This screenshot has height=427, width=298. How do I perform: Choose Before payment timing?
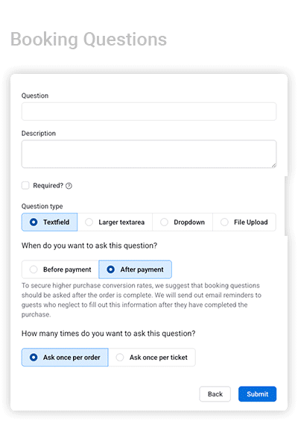(60, 269)
